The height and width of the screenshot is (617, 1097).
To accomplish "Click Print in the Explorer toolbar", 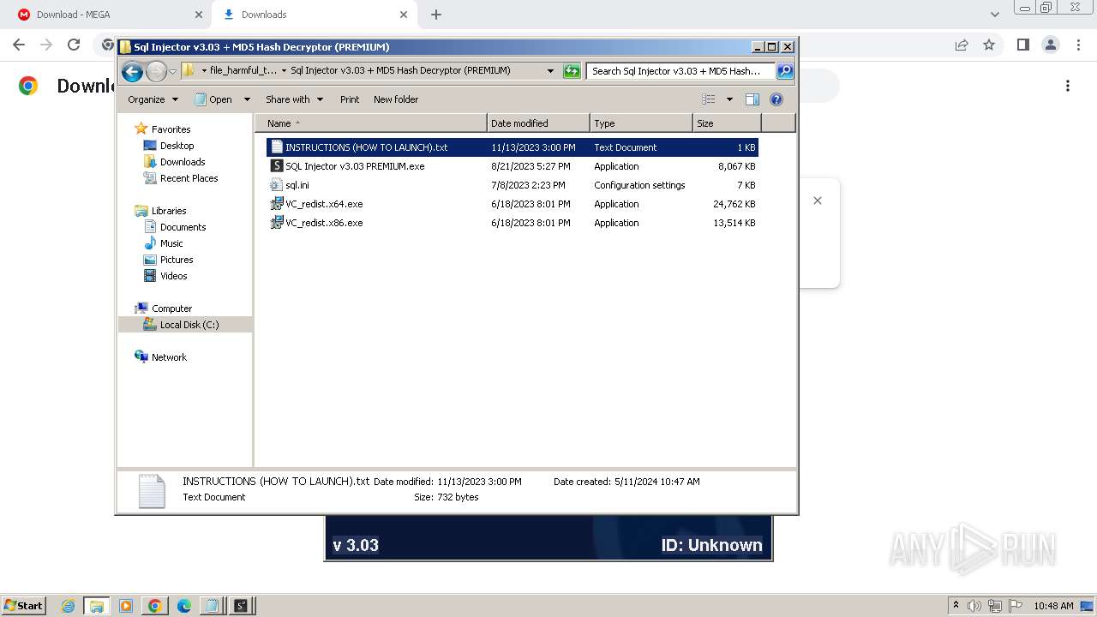I will coord(350,99).
